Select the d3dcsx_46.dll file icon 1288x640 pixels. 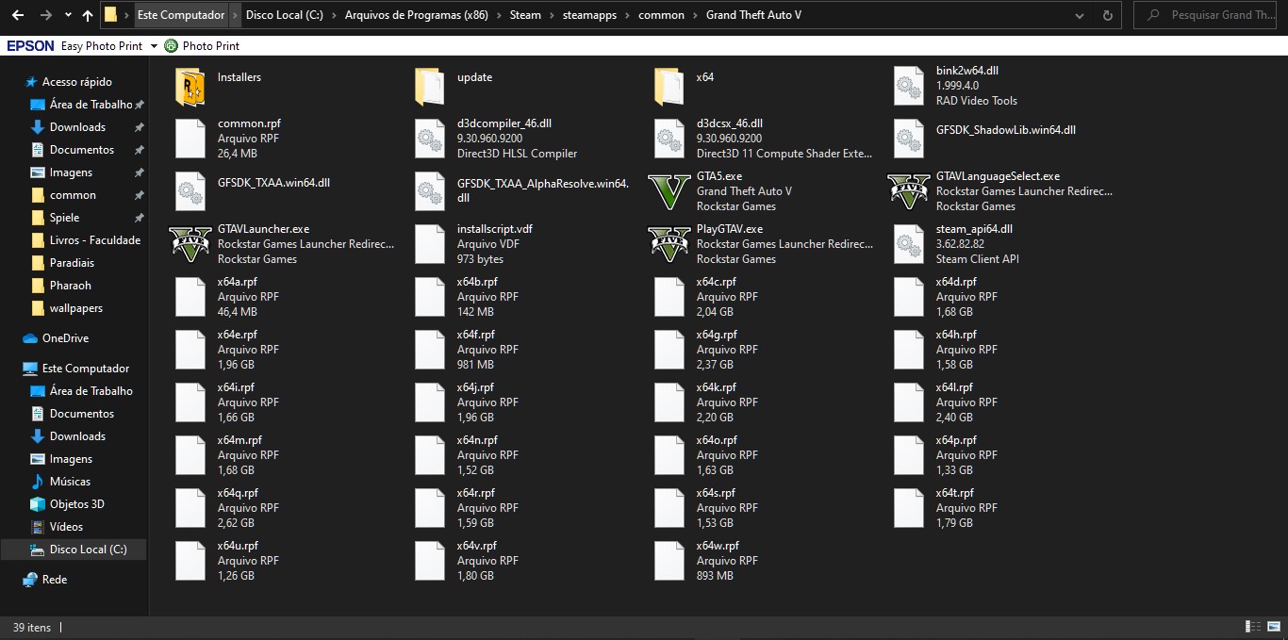[669, 139]
